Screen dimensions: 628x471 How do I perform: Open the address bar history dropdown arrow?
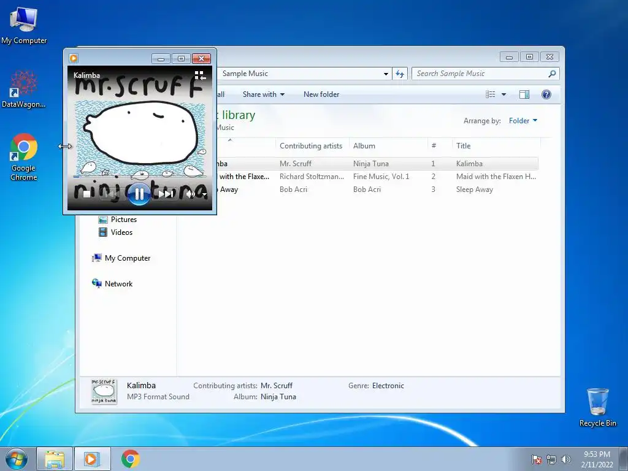point(386,74)
